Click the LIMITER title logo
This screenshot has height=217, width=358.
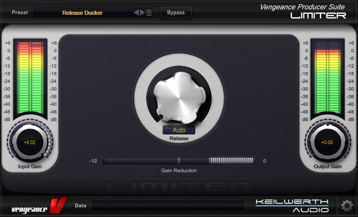(318, 15)
